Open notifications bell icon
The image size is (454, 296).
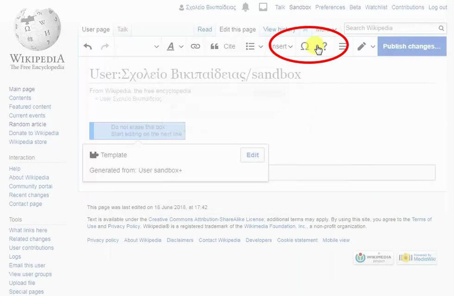click(x=245, y=7)
